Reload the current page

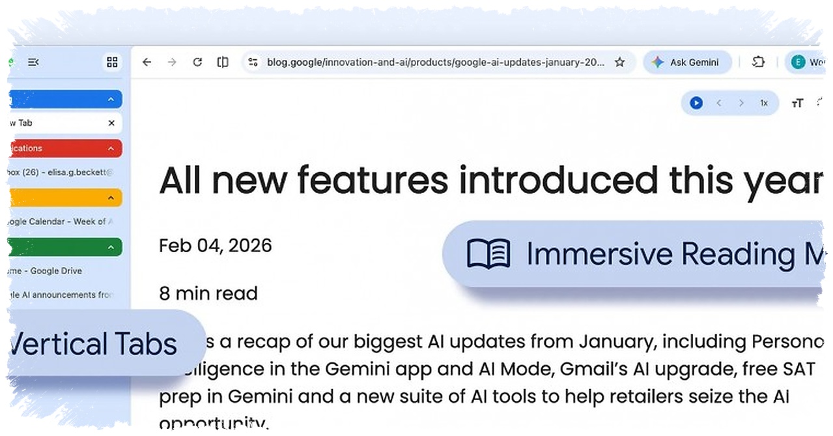(197, 63)
